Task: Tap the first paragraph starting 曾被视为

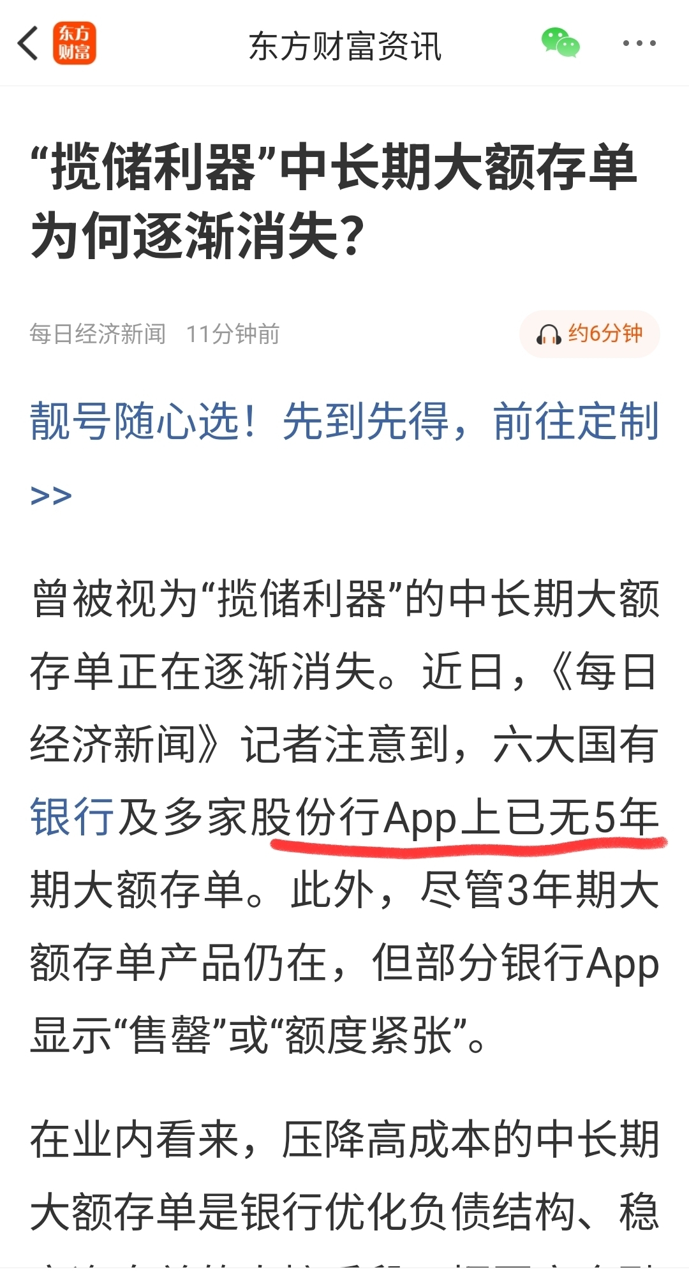Action: pos(344,817)
